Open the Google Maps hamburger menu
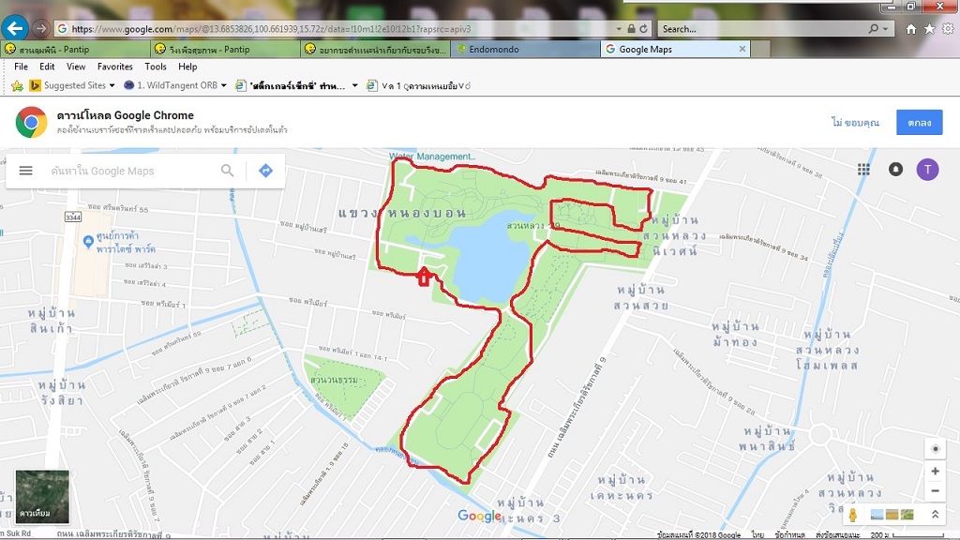 point(25,171)
